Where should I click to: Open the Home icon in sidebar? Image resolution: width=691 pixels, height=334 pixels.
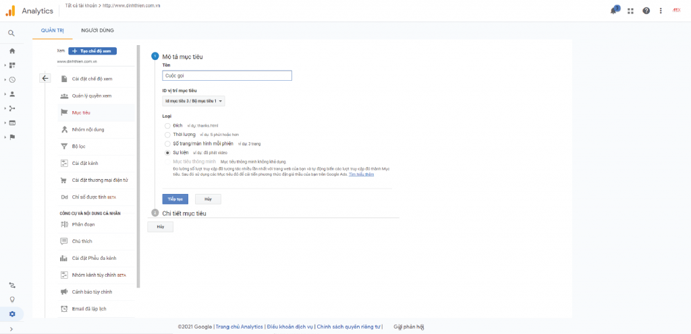tap(11, 51)
